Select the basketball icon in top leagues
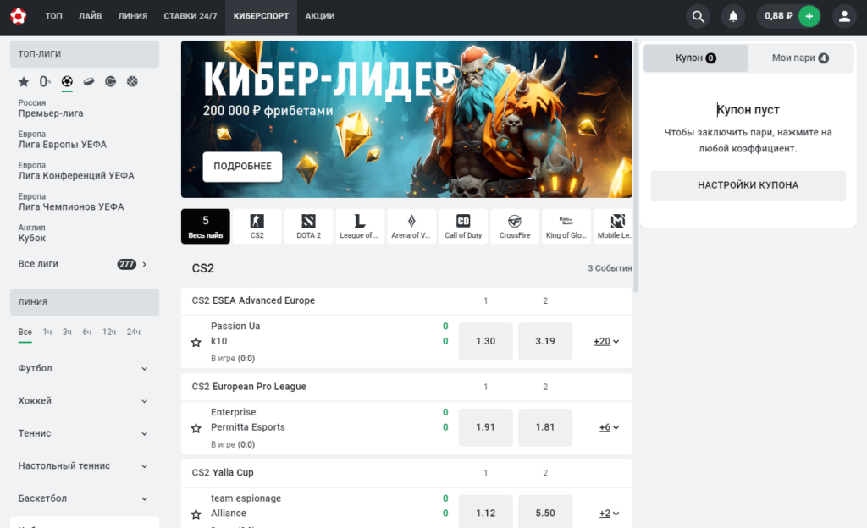Image resolution: width=867 pixels, height=528 pixels. point(132,82)
